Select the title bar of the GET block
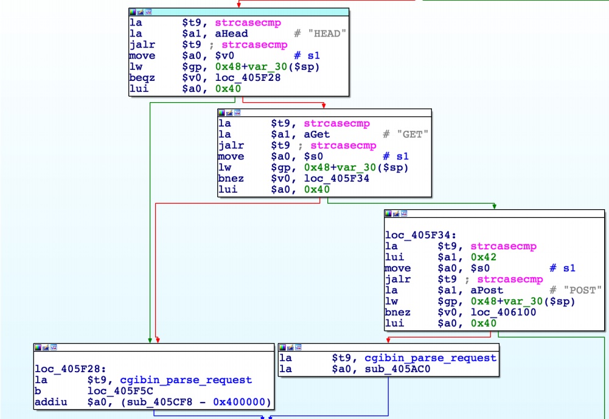609x419 pixels. pos(325,113)
